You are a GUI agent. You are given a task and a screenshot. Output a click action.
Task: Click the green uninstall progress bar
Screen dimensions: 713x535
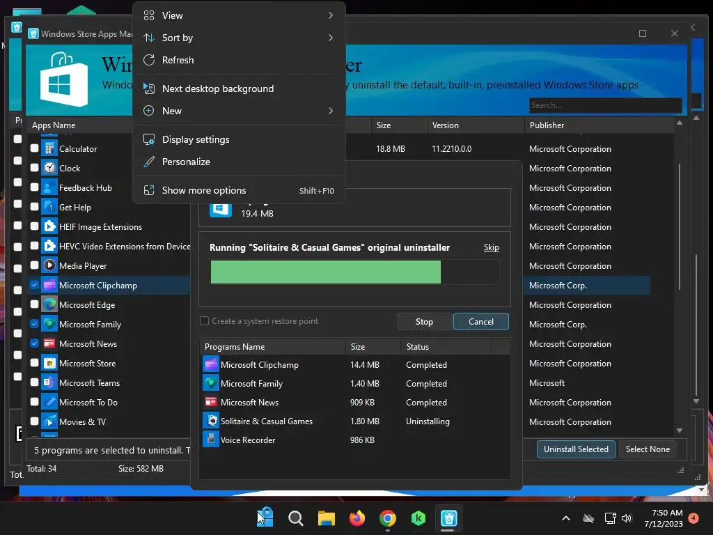(x=326, y=272)
